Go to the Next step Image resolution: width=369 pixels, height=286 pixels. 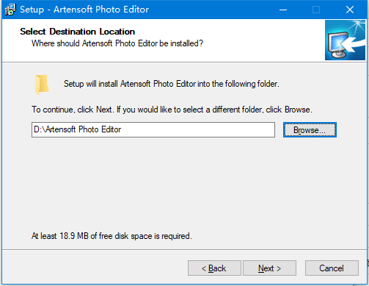(x=269, y=268)
